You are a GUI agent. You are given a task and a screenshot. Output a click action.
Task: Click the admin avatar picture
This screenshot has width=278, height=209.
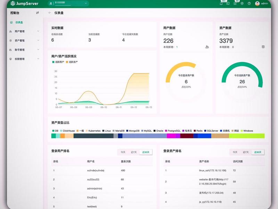click(257, 3)
